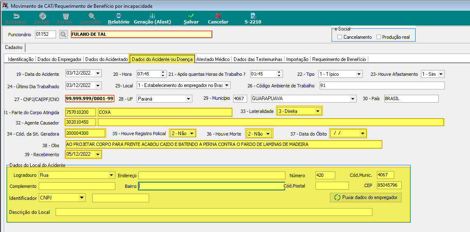Expand the Lateralidade dropdown

318,111
